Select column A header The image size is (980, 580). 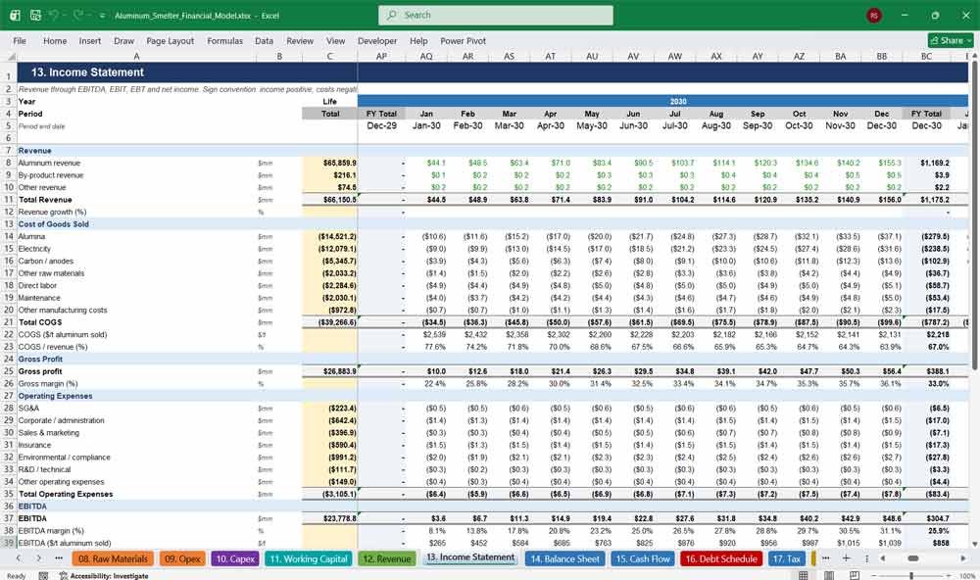(137, 56)
